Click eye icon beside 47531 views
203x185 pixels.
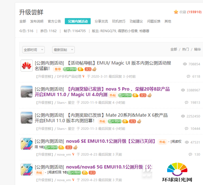coord(187,142)
